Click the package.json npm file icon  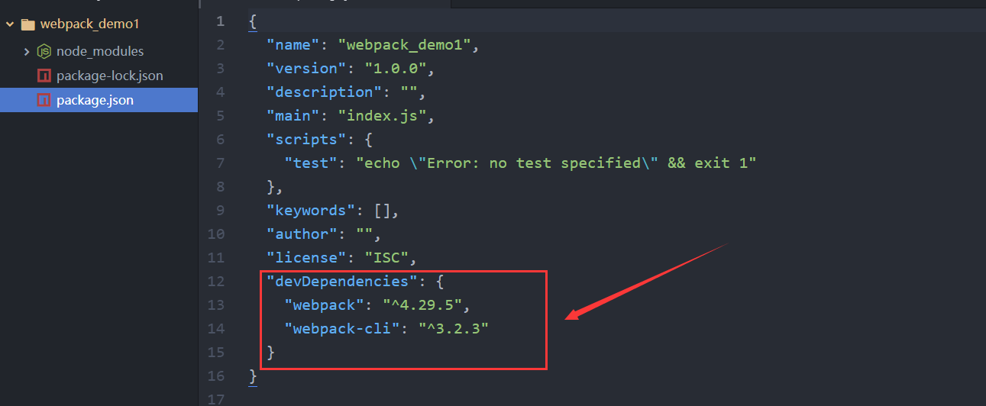[x=44, y=100]
